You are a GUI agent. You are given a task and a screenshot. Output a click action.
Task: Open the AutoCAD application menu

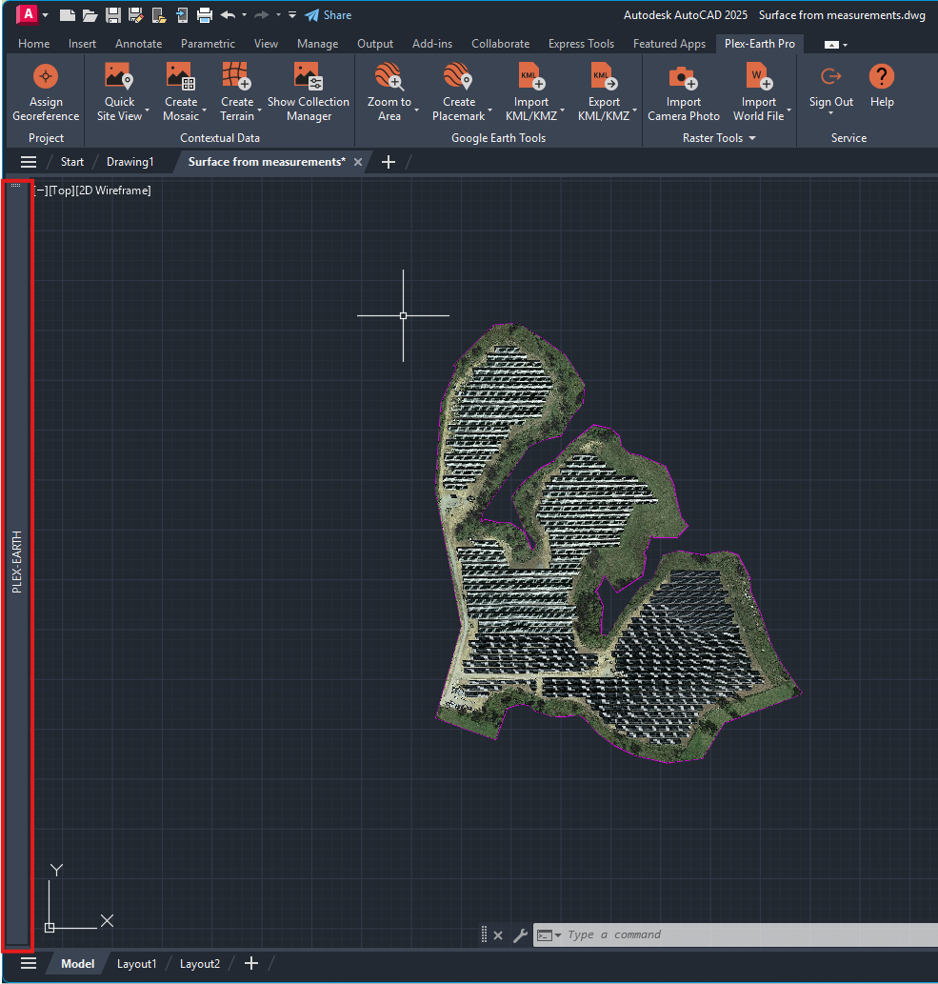pyautogui.click(x=28, y=13)
